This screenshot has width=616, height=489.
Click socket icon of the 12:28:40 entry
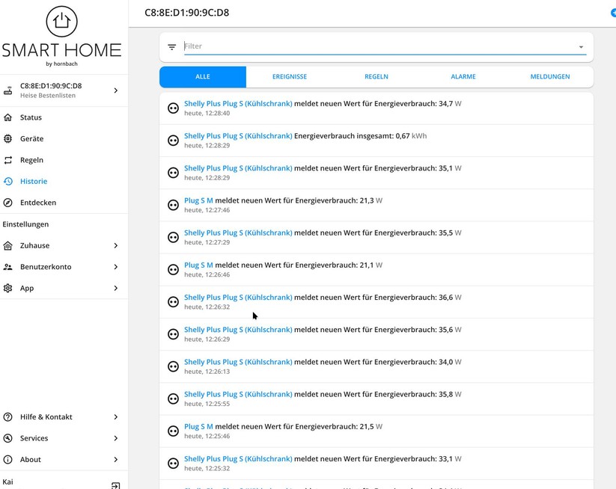[x=173, y=108]
